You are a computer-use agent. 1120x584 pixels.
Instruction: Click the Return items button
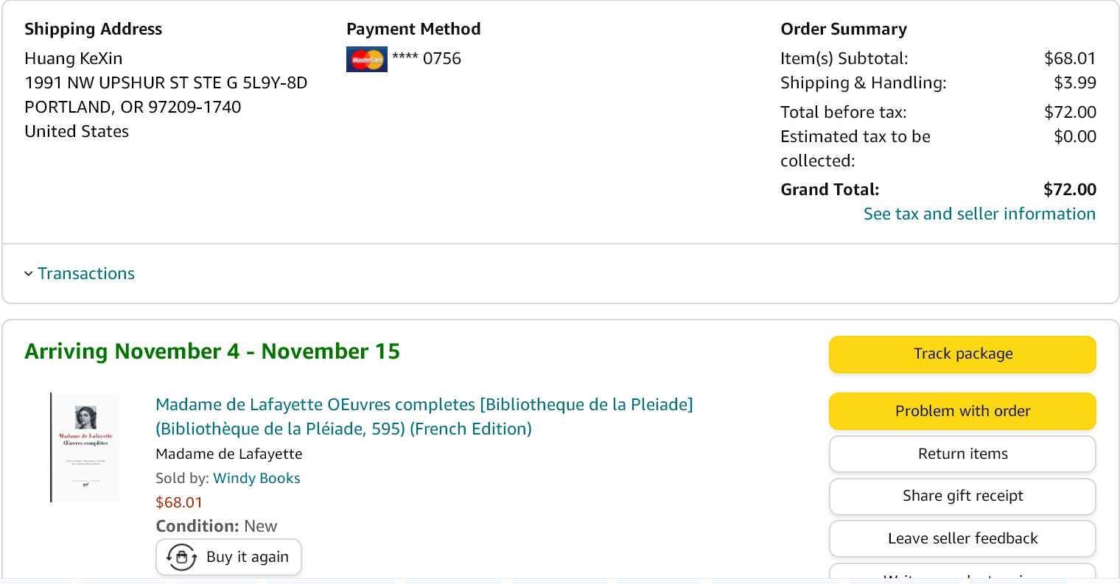pos(962,454)
